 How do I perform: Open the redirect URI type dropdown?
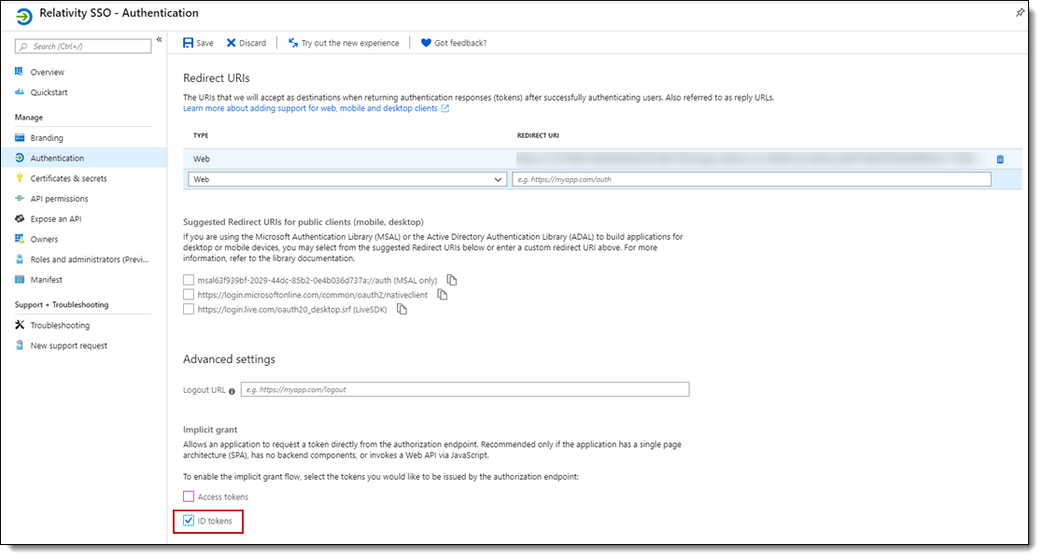347,179
